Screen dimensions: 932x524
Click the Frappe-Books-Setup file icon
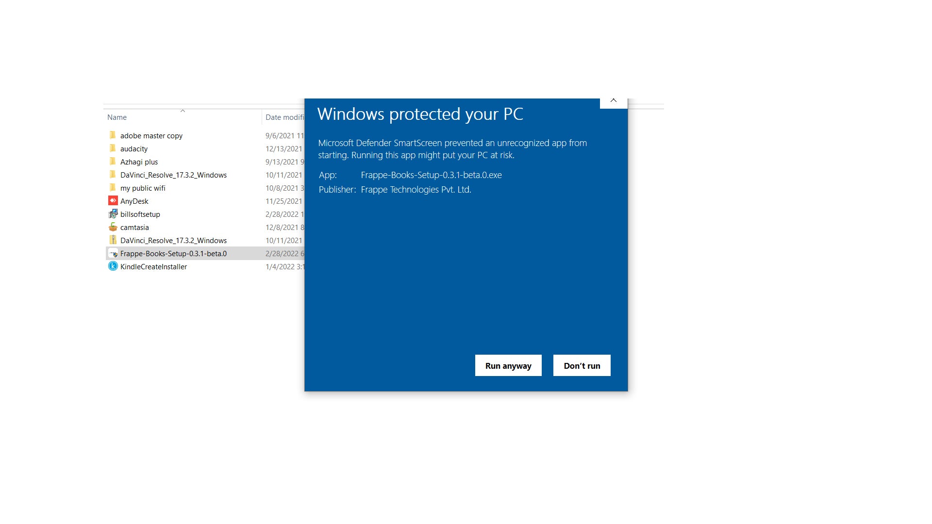tap(113, 253)
